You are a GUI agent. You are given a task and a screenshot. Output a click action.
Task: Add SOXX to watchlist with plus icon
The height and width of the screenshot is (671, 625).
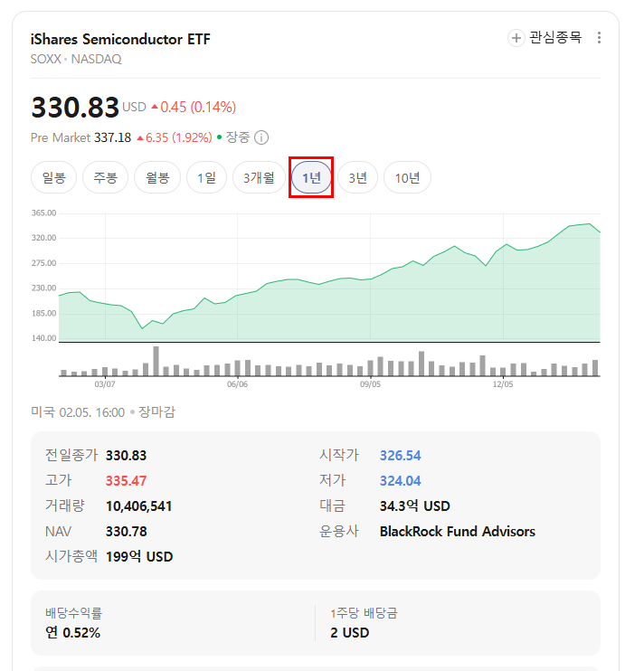516,38
